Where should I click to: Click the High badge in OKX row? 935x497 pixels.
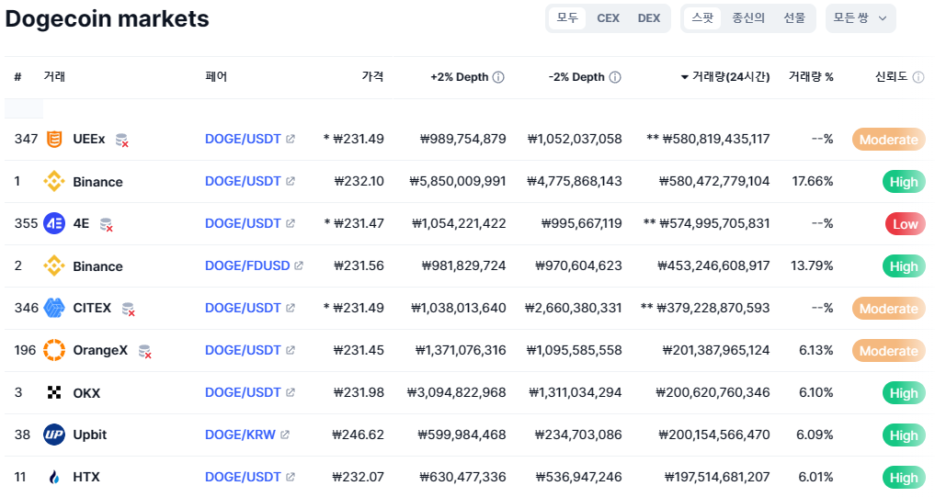tap(904, 393)
